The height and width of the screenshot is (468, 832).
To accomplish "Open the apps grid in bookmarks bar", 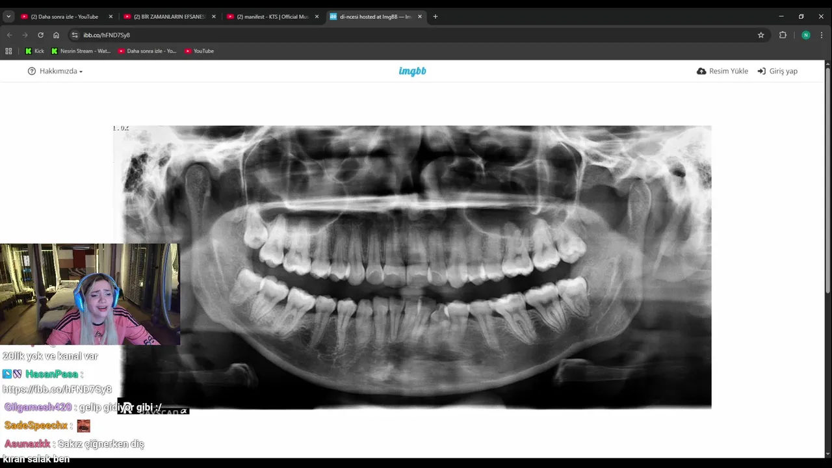I will click(8, 51).
